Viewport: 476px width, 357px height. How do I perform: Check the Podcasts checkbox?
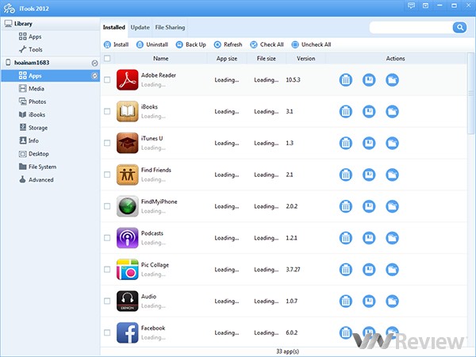107,238
